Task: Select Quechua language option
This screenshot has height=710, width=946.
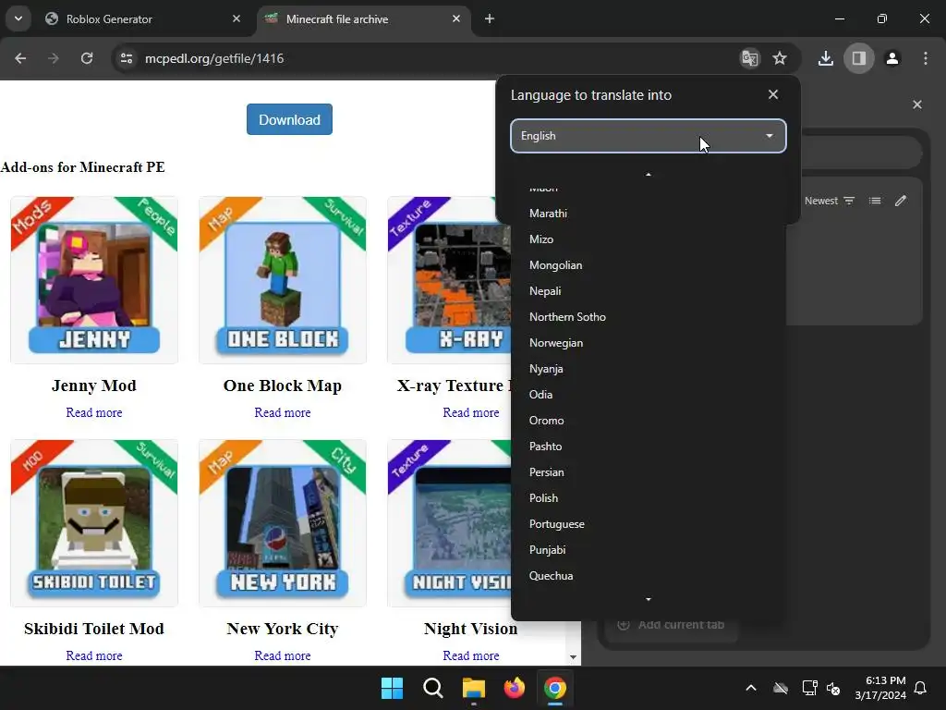Action: pos(648,576)
